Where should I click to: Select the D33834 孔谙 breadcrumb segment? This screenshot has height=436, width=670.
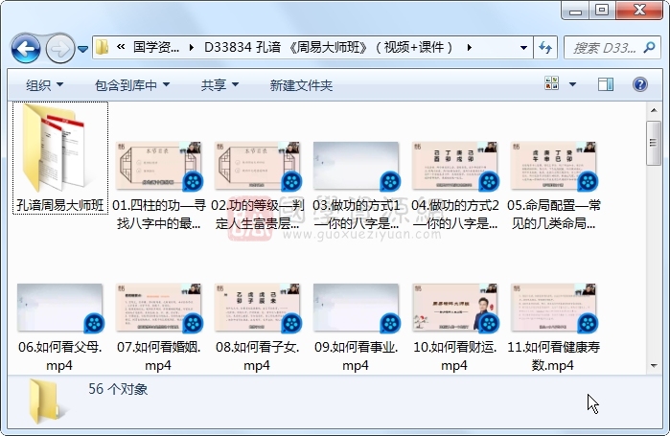tap(328, 47)
